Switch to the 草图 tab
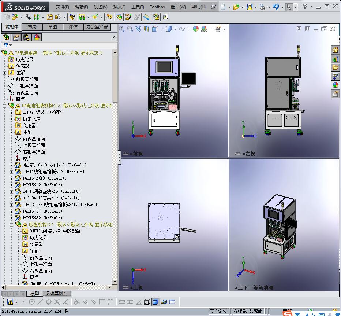The height and width of the screenshot is (316, 341). tap(53, 27)
